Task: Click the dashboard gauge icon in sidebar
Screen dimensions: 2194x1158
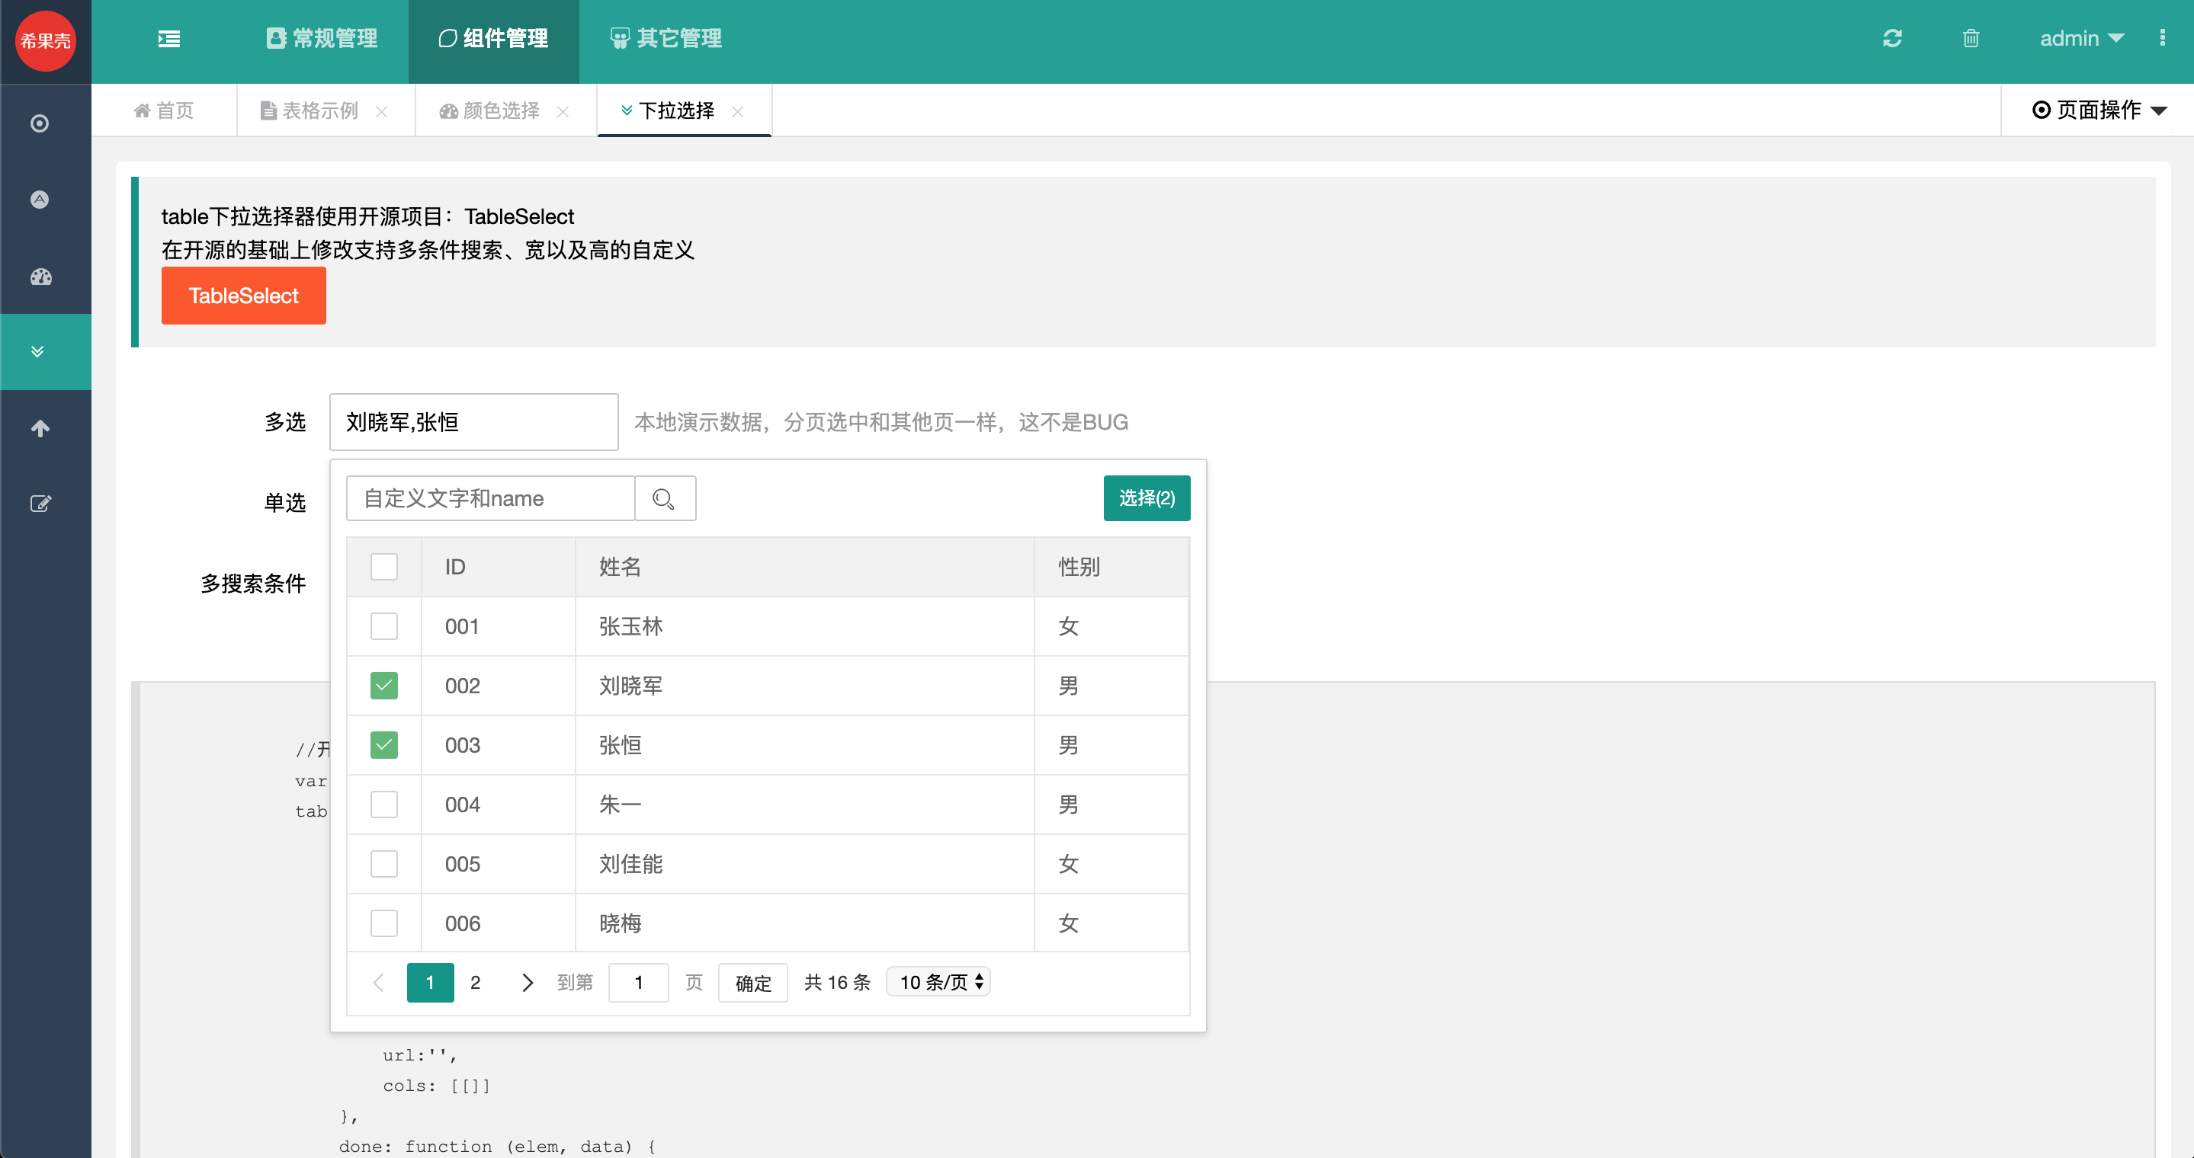Action: pyautogui.click(x=40, y=277)
